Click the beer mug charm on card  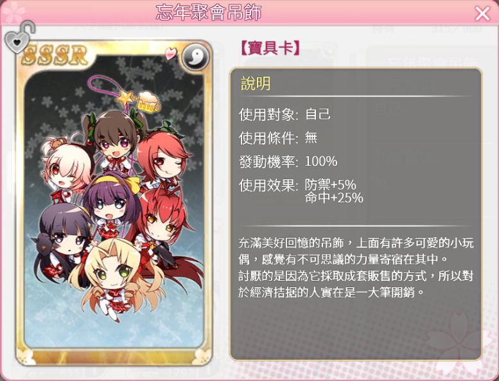(148, 102)
